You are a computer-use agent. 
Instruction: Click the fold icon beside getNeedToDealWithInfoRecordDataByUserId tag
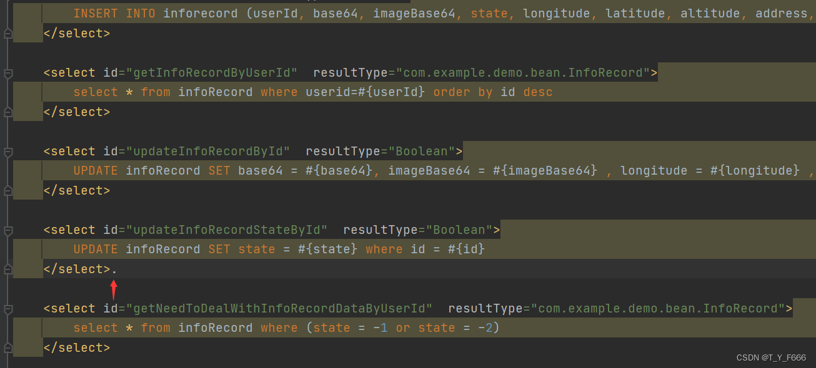coord(7,308)
